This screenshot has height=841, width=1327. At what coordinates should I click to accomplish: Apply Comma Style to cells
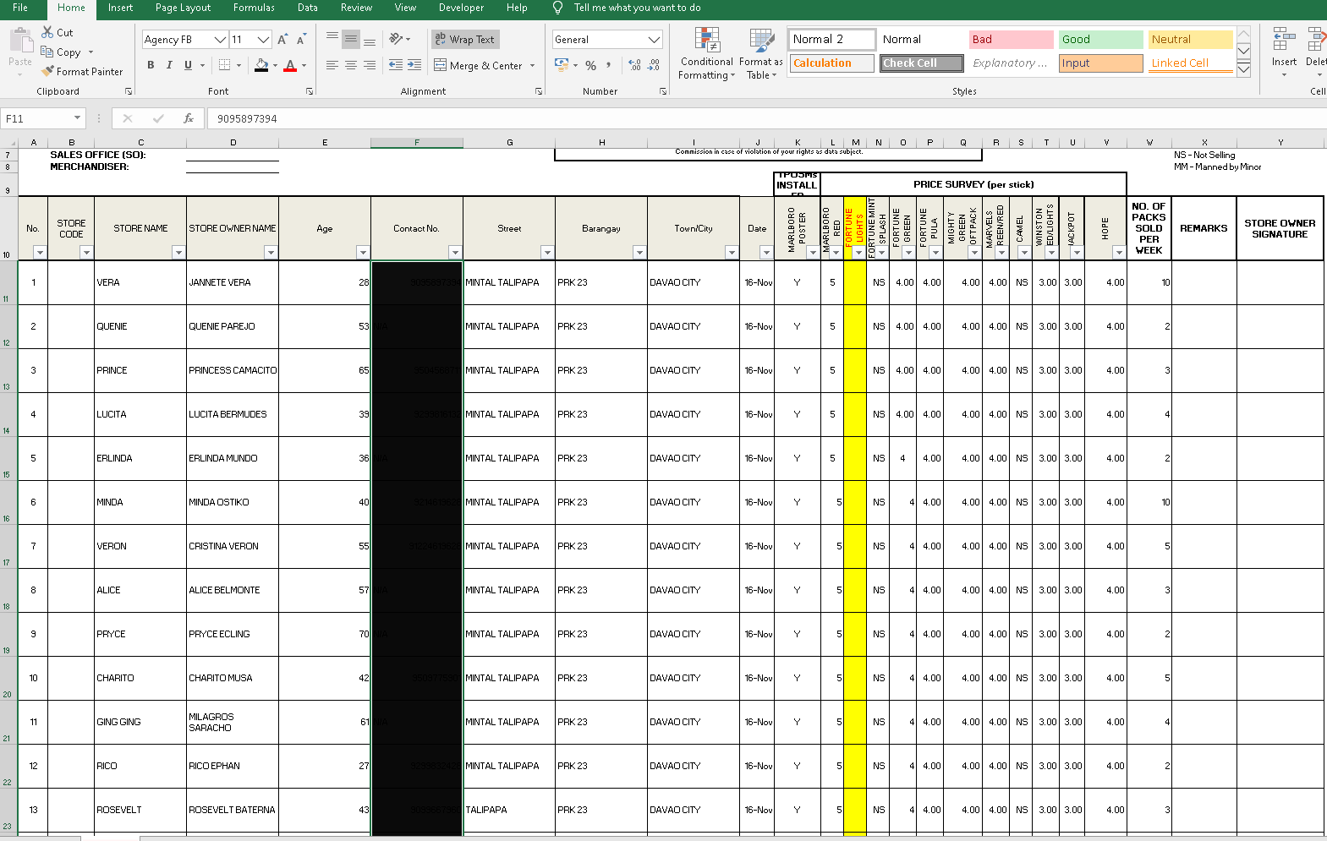(x=609, y=65)
